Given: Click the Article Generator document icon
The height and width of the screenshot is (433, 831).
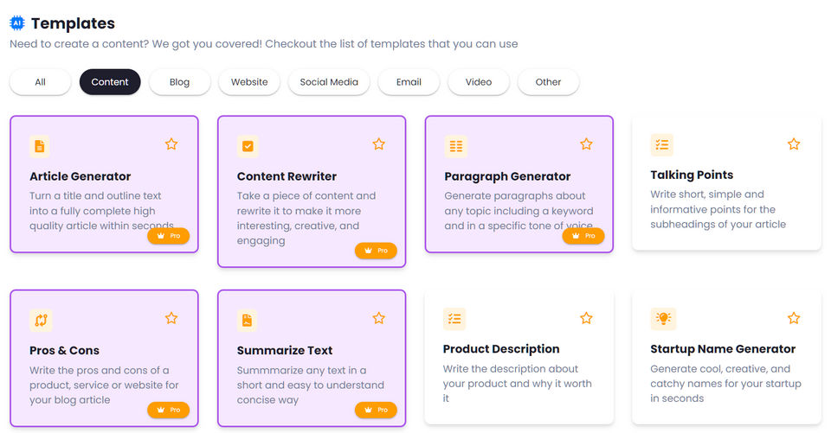Looking at the screenshot, I should coord(39,147).
